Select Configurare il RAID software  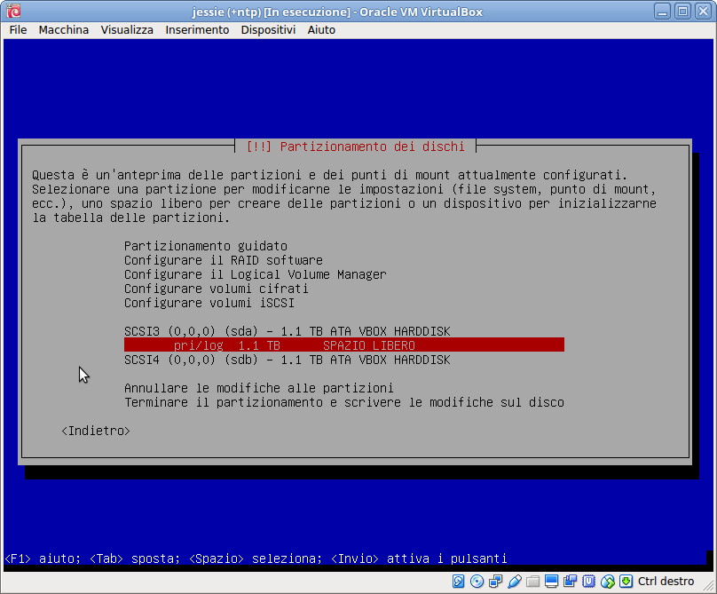click(x=223, y=260)
